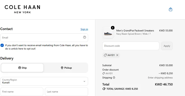Click the Sign in link

[x=84, y=29]
